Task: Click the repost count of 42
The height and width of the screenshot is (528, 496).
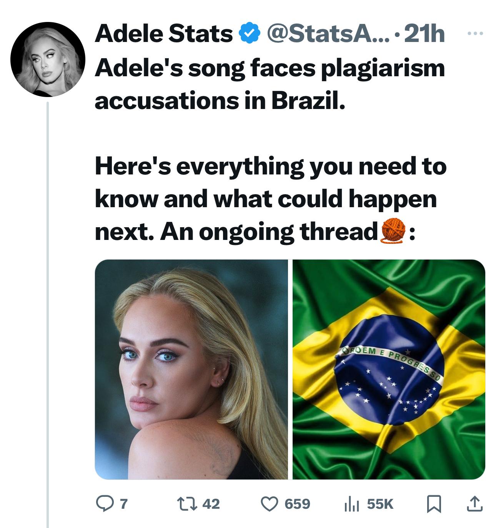Action: [x=211, y=504]
